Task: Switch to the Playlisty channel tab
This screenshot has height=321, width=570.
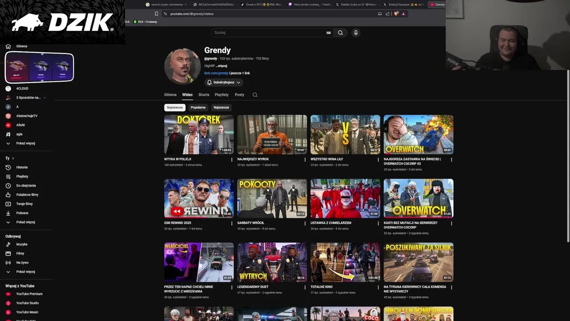Action: pos(221,95)
